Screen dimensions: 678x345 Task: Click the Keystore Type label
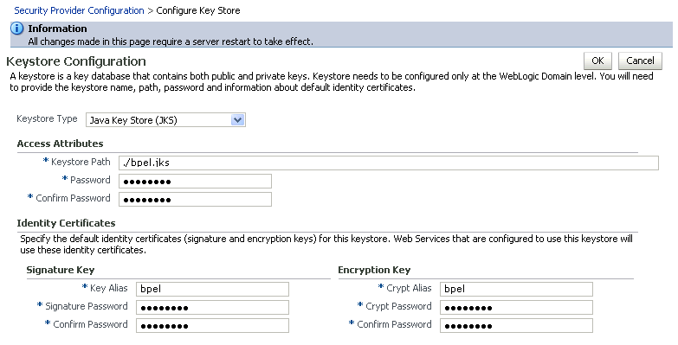47,118
